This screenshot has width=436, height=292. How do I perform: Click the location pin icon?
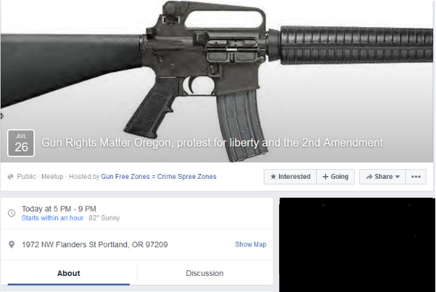pyautogui.click(x=11, y=244)
